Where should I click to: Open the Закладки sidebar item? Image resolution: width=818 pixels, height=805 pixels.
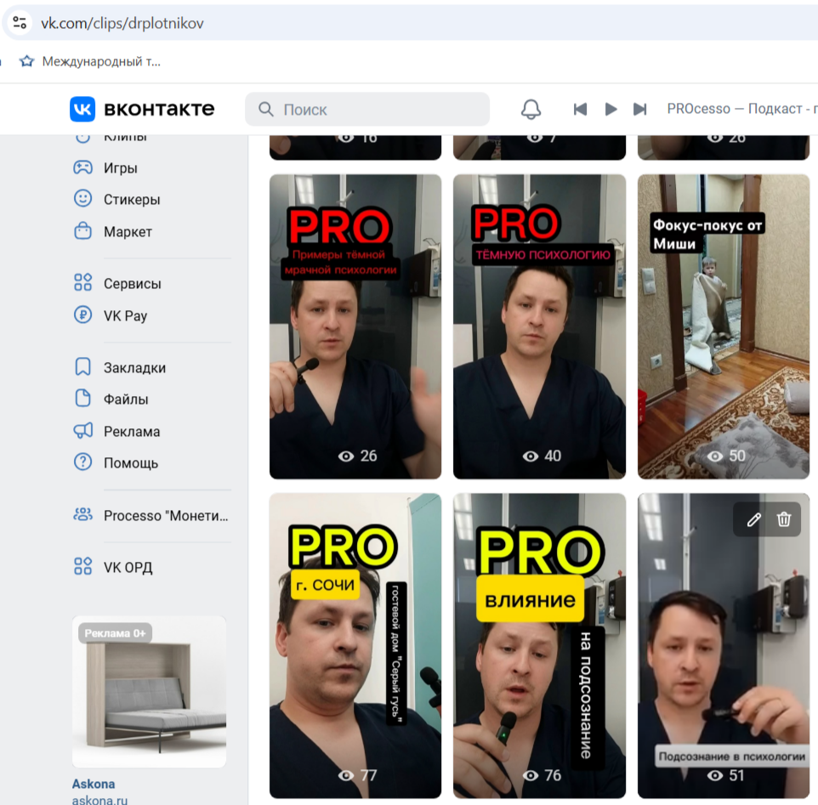pos(134,367)
